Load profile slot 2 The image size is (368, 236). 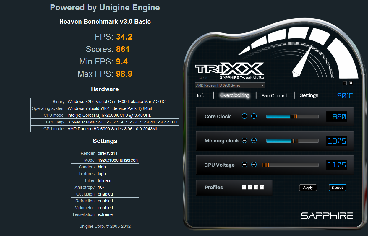coord(250,187)
